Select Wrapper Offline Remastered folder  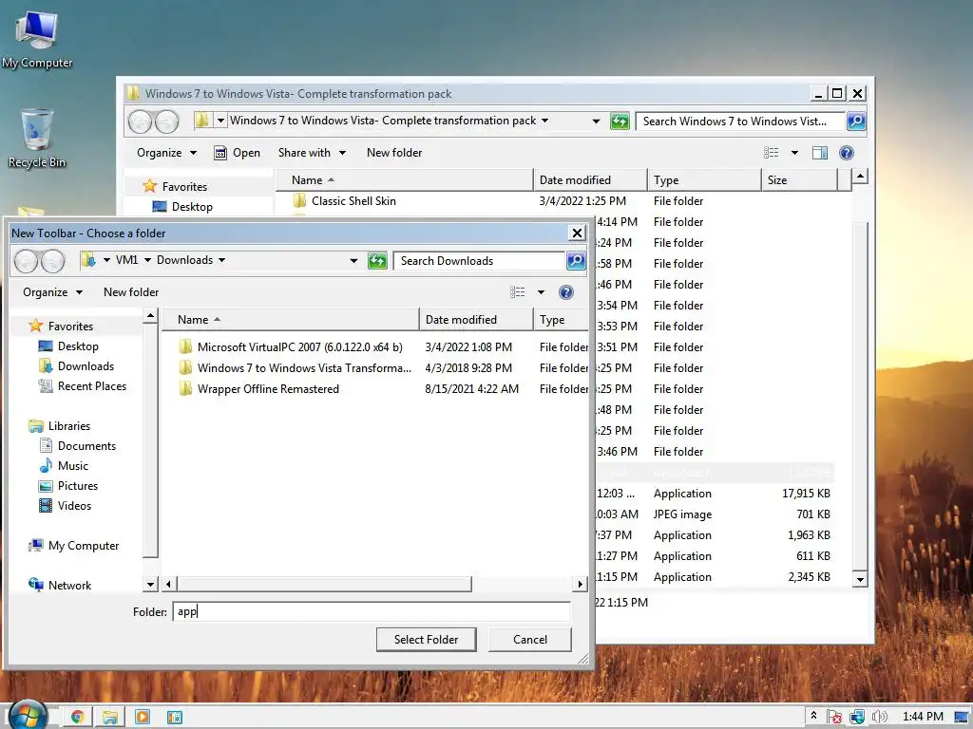pos(258,389)
